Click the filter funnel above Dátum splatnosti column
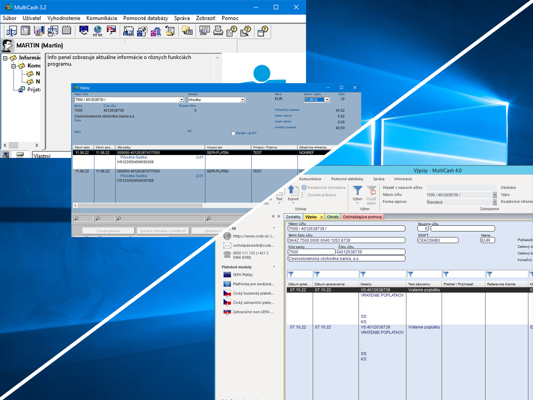The height and width of the screenshot is (400, 533). pos(291,274)
